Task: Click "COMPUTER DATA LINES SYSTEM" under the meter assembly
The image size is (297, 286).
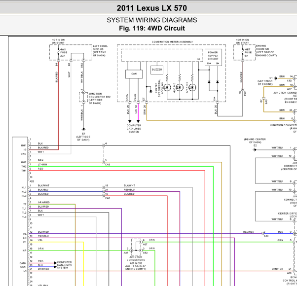Action: pyautogui.click(x=134, y=129)
